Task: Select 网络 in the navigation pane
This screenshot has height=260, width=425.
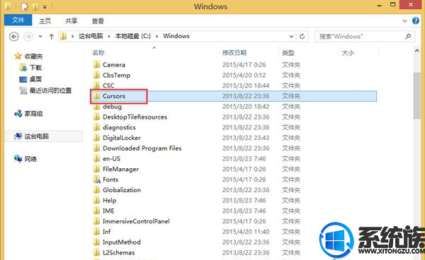Action: pyautogui.click(x=30, y=159)
